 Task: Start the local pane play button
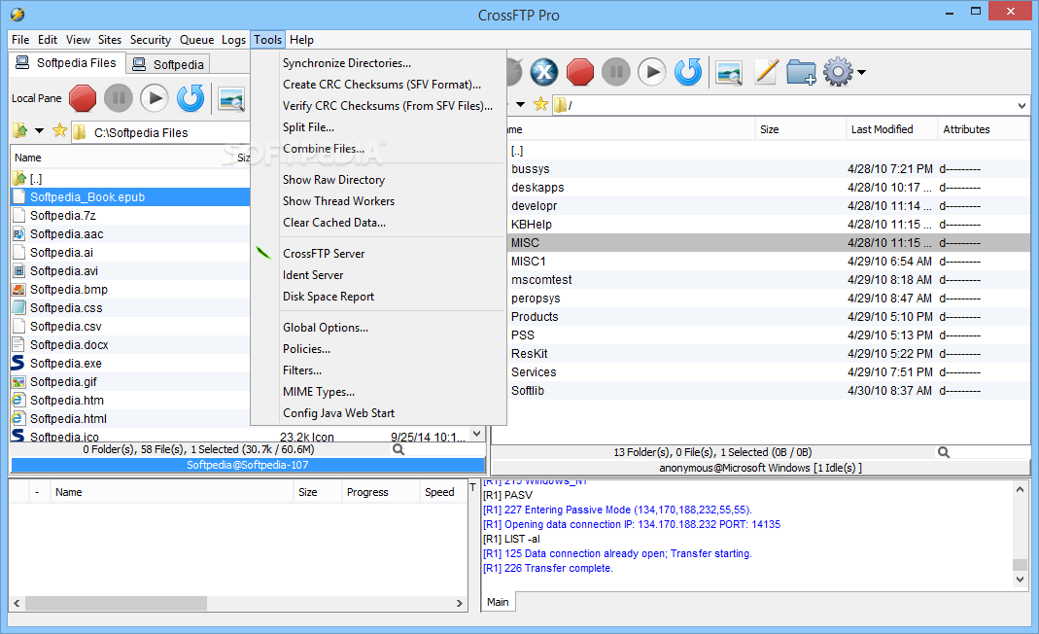(155, 98)
